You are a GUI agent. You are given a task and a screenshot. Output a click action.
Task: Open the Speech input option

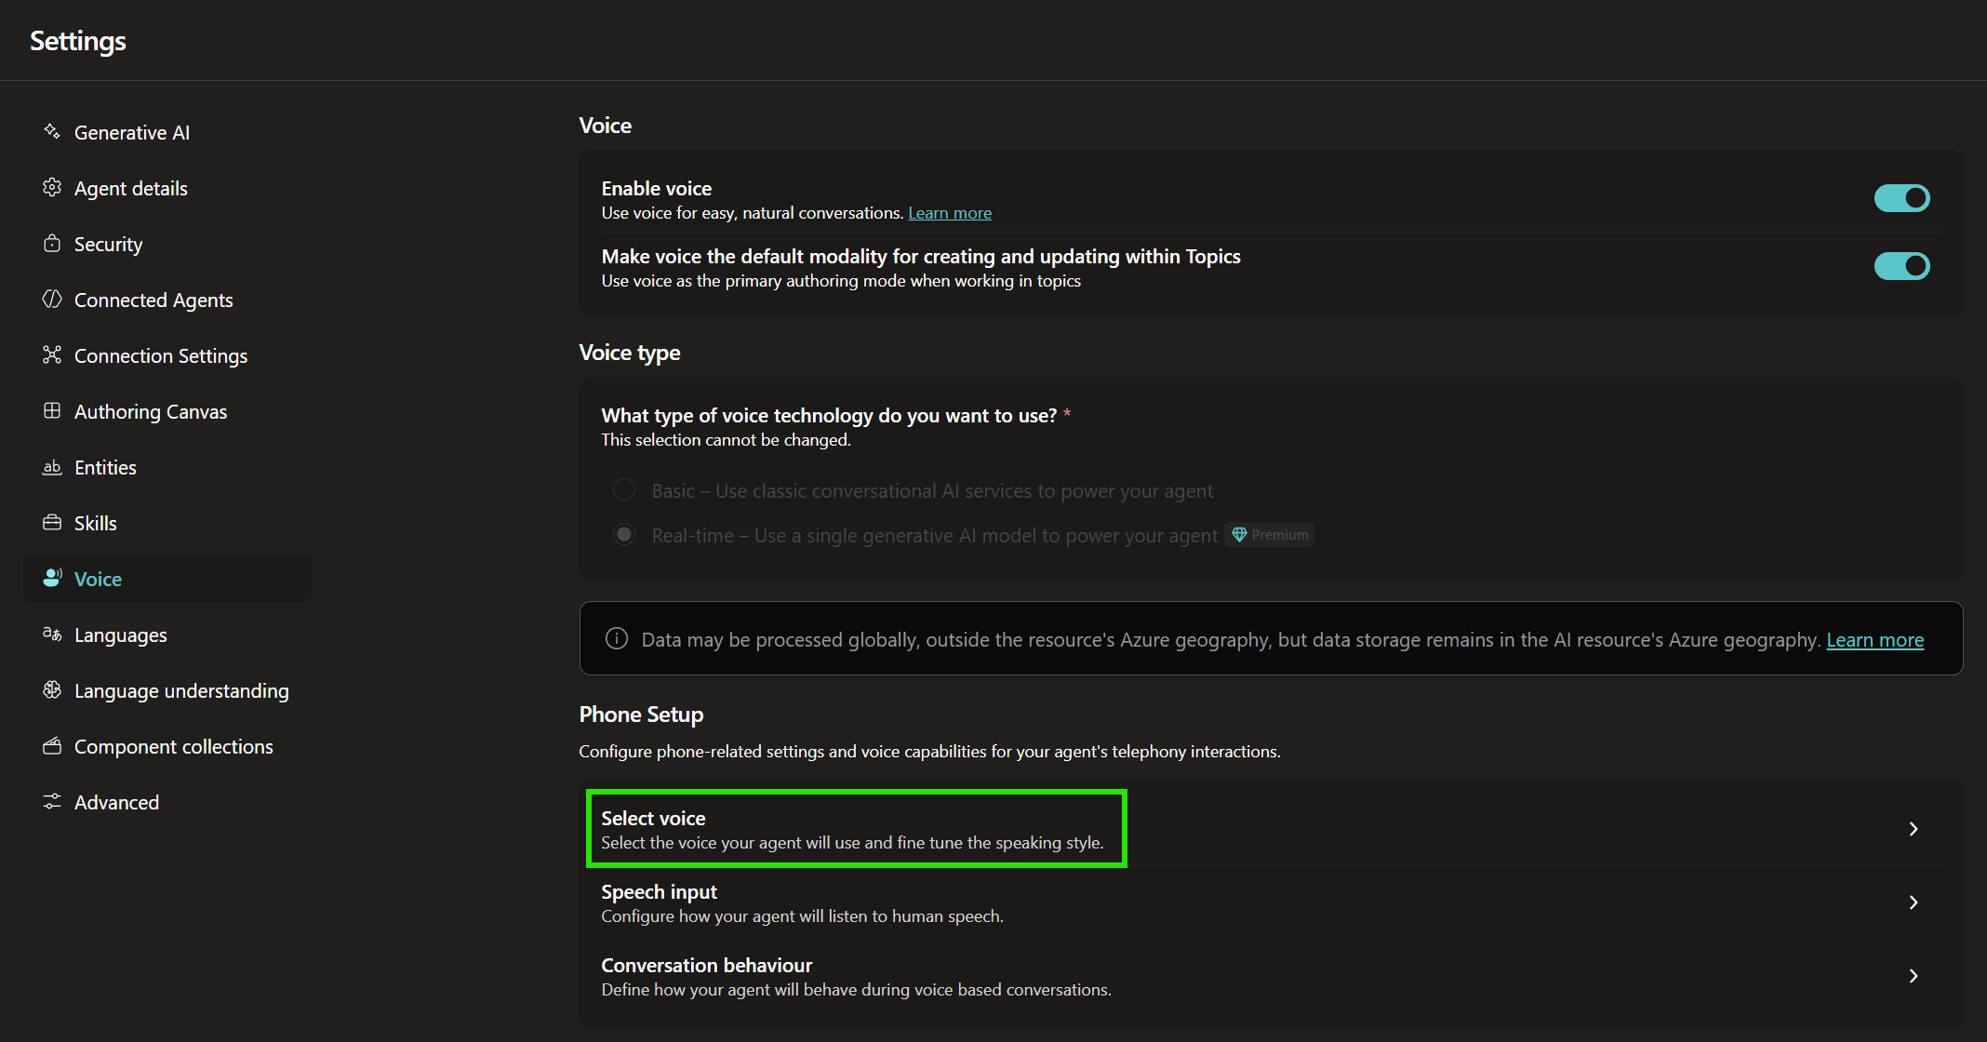[x=1271, y=902]
